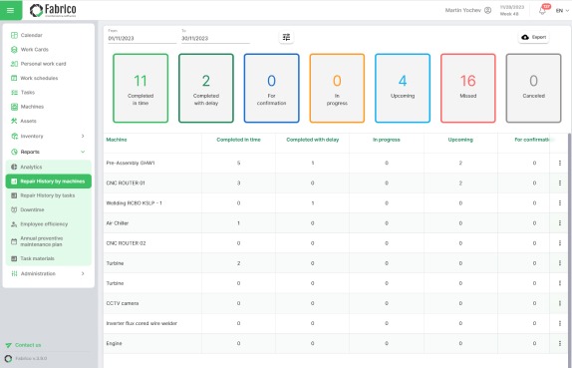Screen dimensions: 572x368
Task: Open row menu for Engine
Action: pos(560,344)
